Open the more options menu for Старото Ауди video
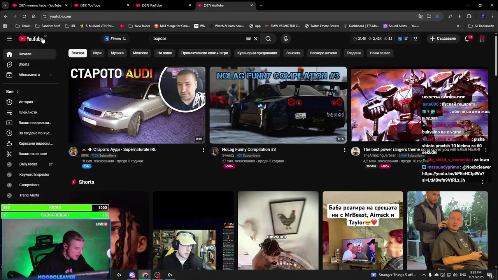This screenshot has height=280, width=498. tap(203, 150)
